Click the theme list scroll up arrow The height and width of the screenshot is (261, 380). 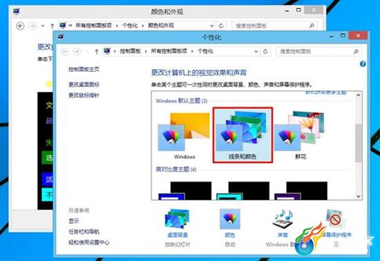click(359, 95)
